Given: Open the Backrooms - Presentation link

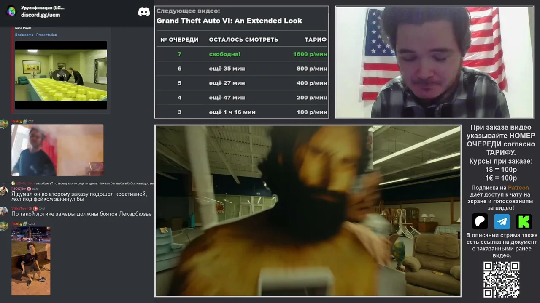Looking at the screenshot, I should coord(36,35).
